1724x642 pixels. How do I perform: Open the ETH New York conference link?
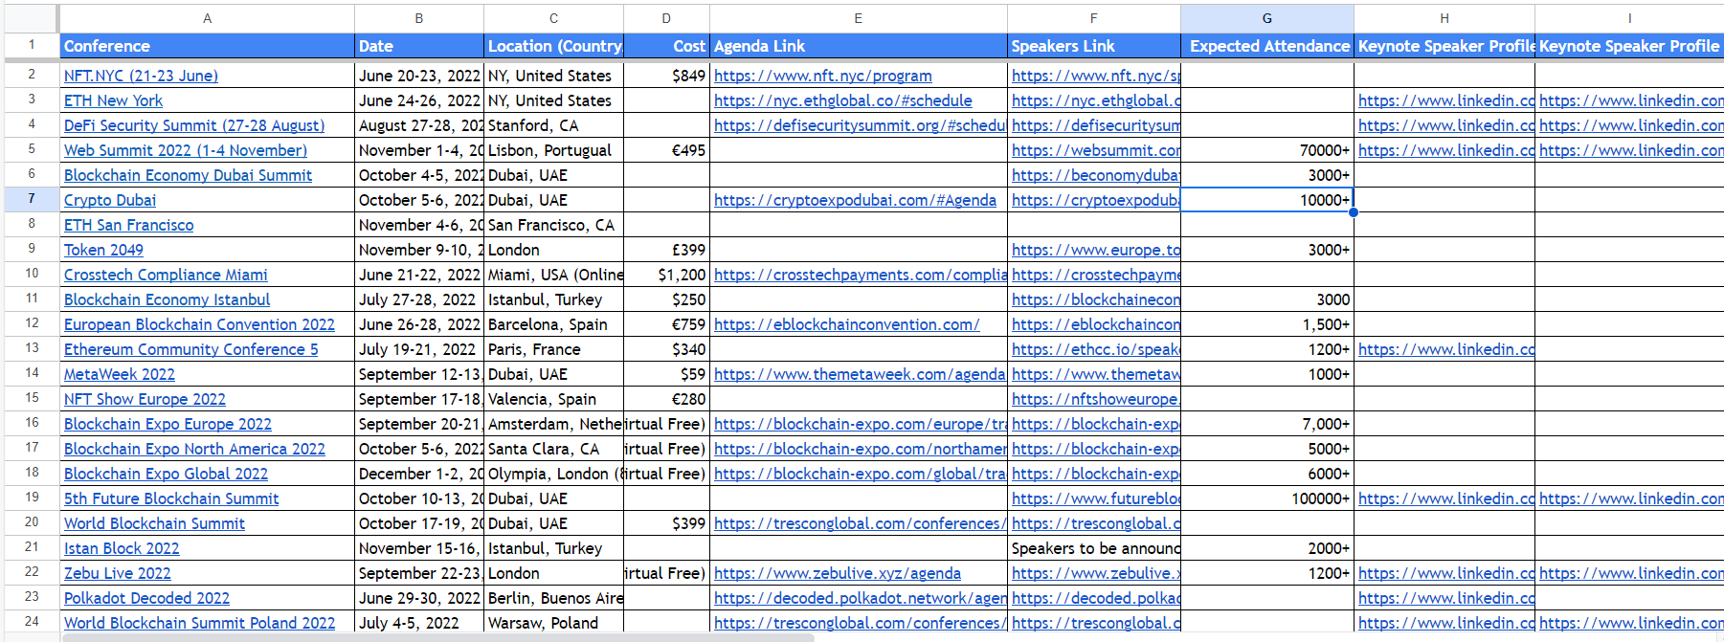pyautogui.click(x=113, y=100)
